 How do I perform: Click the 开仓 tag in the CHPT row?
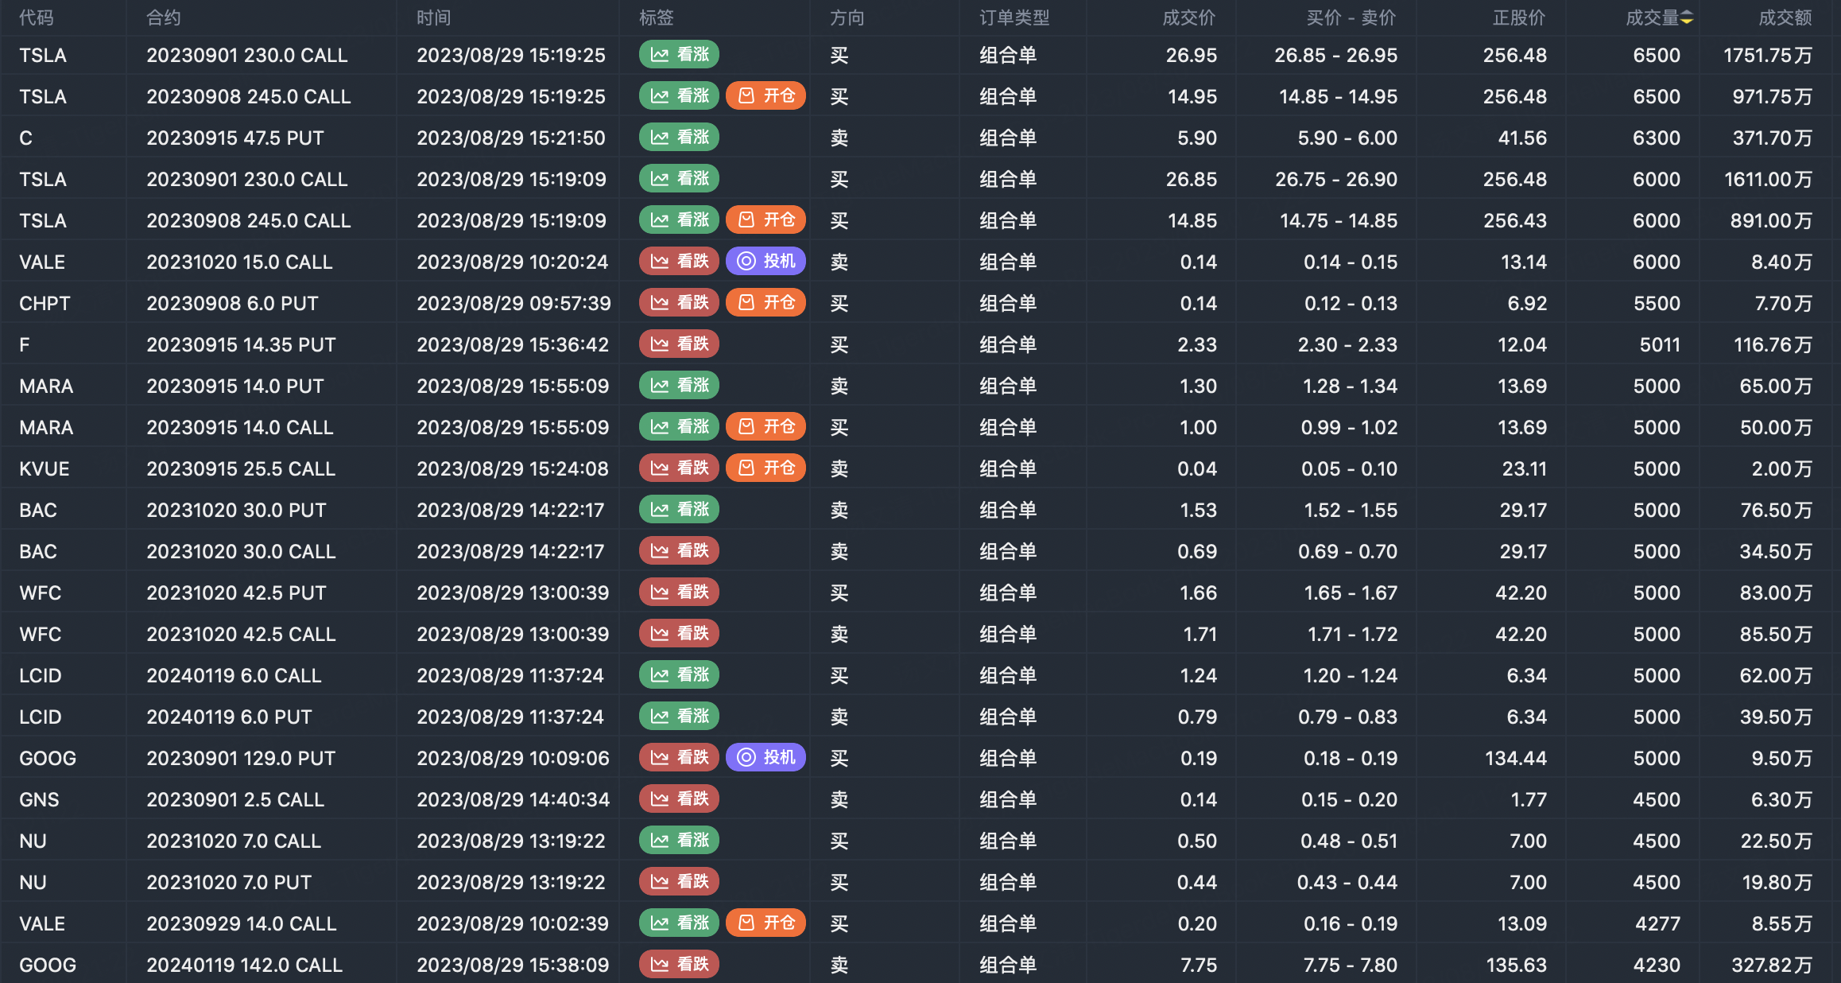(x=765, y=303)
